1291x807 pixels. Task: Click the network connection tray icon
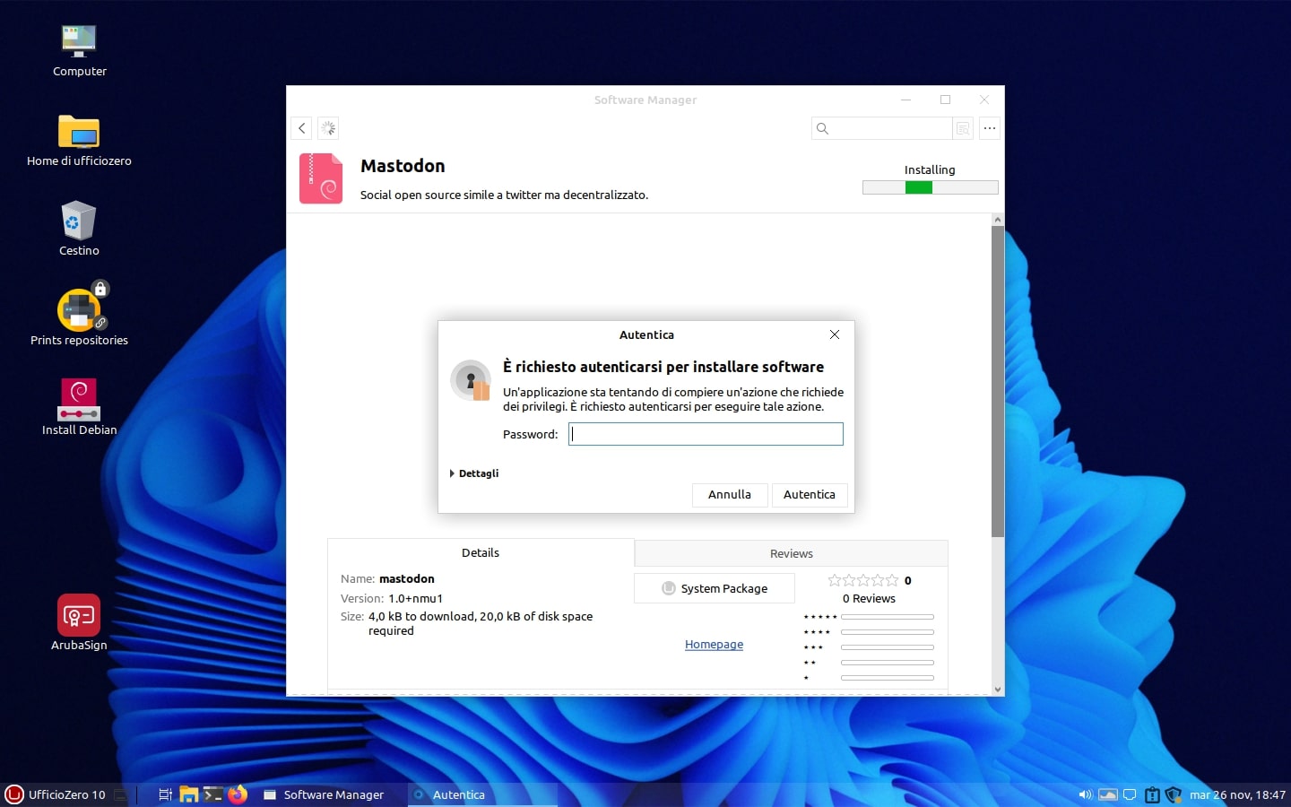point(1130,794)
